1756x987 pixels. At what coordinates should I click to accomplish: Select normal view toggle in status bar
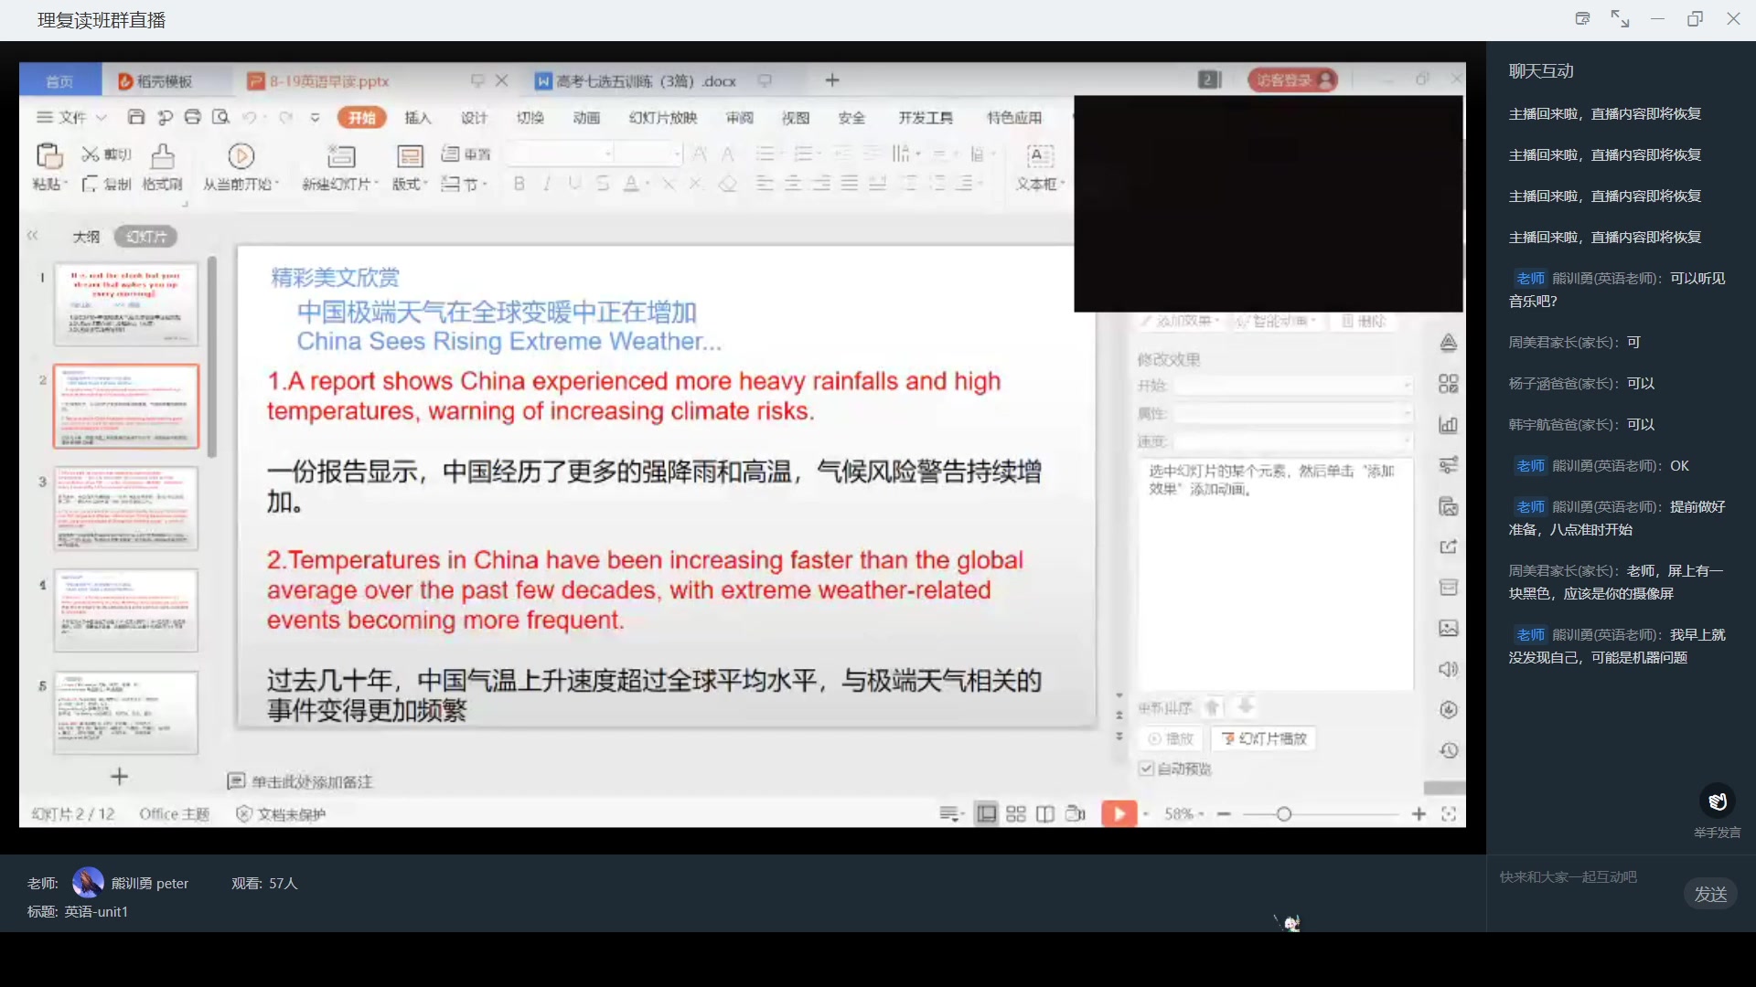tap(986, 813)
